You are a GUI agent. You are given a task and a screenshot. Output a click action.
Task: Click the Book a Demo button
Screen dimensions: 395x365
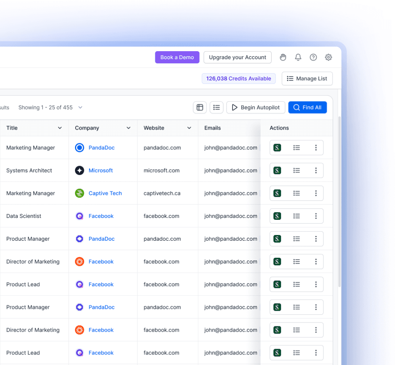click(177, 57)
